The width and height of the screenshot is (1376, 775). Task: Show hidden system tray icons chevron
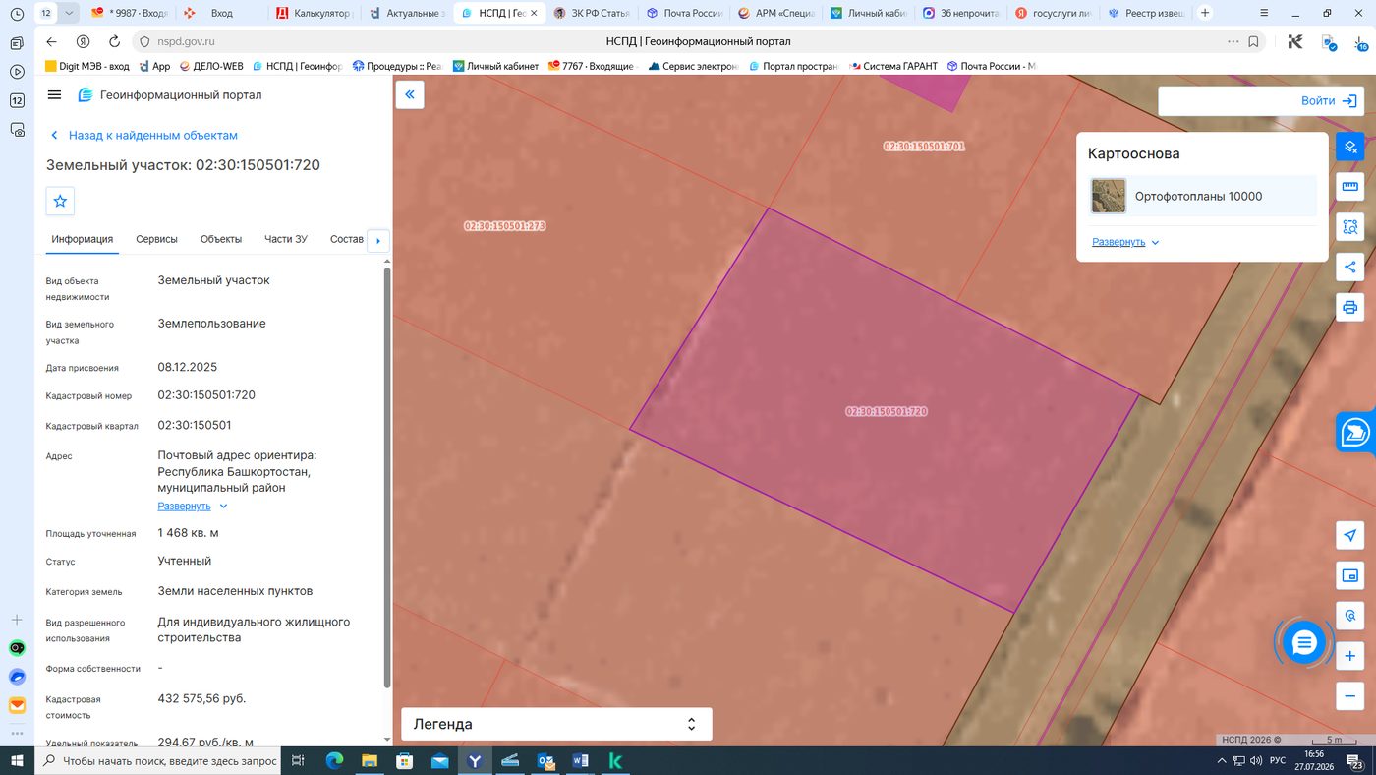click(x=1222, y=761)
